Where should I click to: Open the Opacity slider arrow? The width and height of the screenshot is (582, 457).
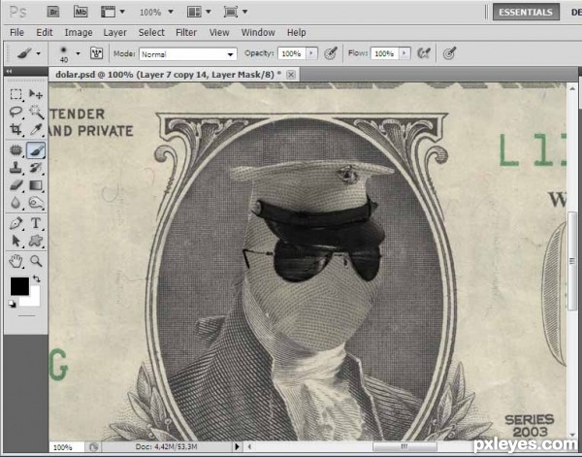[x=311, y=53]
